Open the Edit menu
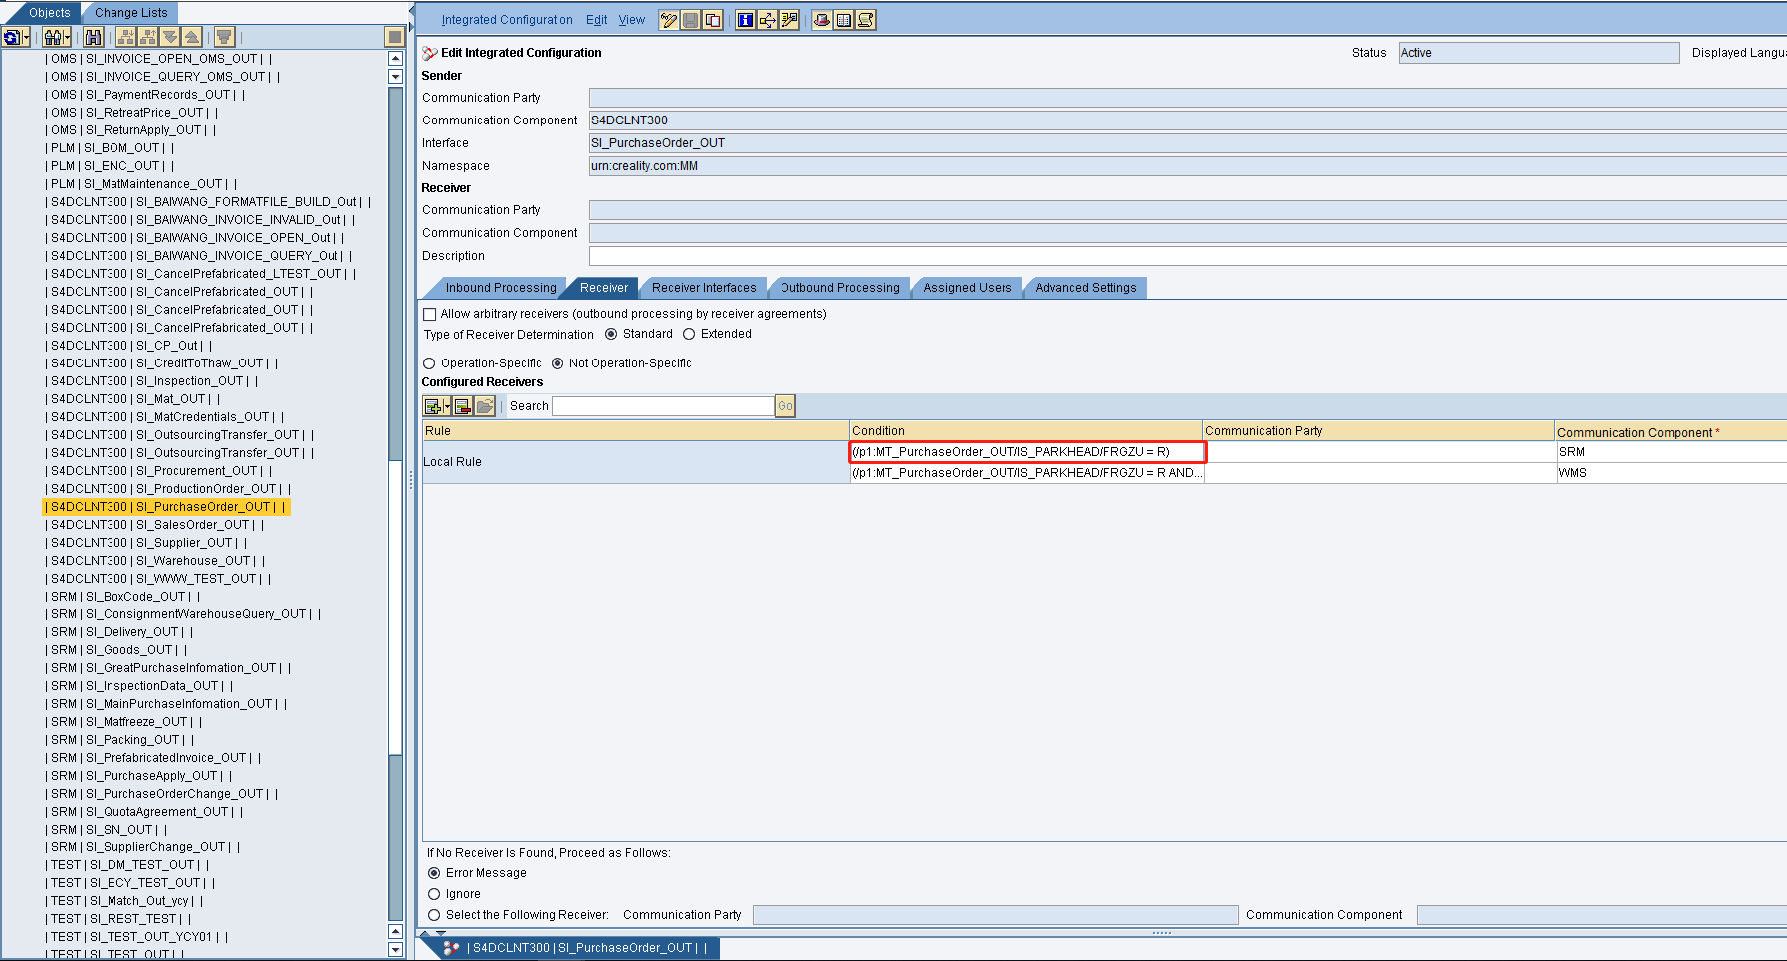Image resolution: width=1787 pixels, height=961 pixels. click(596, 19)
